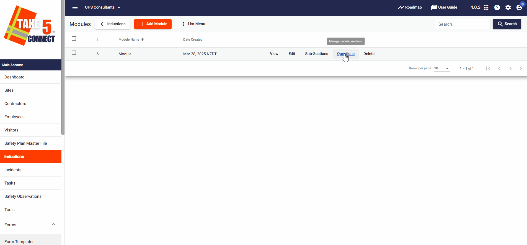Open Visitors in the sidebar
The height and width of the screenshot is (245, 527).
pyautogui.click(x=31, y=130)
